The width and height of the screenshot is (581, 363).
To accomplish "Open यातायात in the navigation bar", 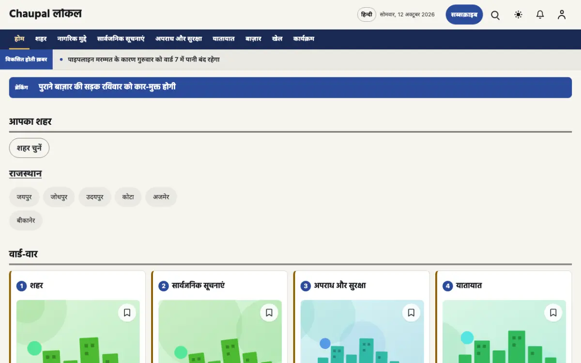I will click(224, 39).
